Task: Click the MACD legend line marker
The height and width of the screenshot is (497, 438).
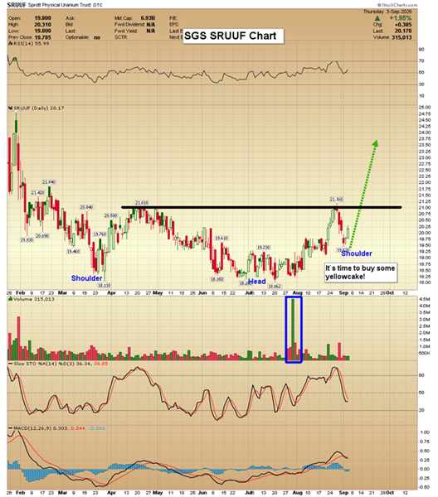Action: [x=10, y=428]
